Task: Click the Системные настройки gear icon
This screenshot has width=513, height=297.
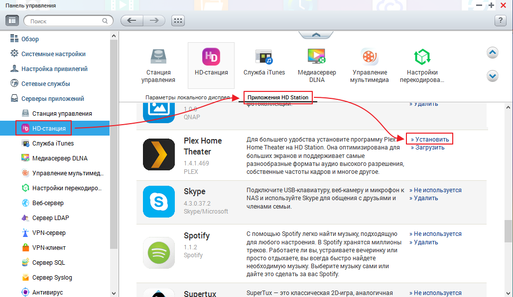Action: coord(14,54)
